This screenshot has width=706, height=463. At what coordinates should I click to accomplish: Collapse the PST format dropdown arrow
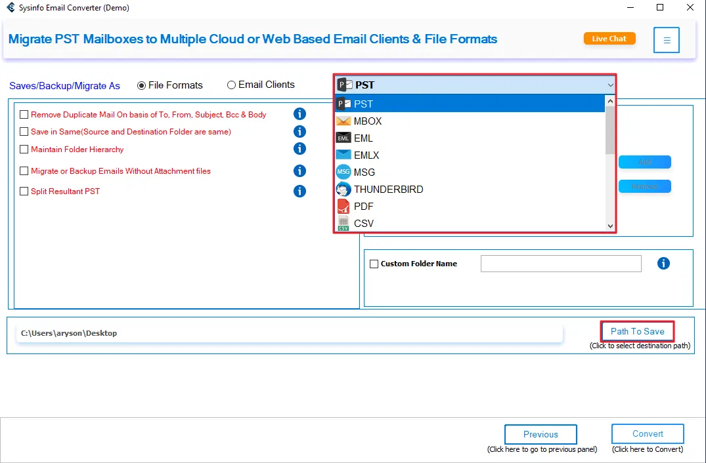(610, 85)
